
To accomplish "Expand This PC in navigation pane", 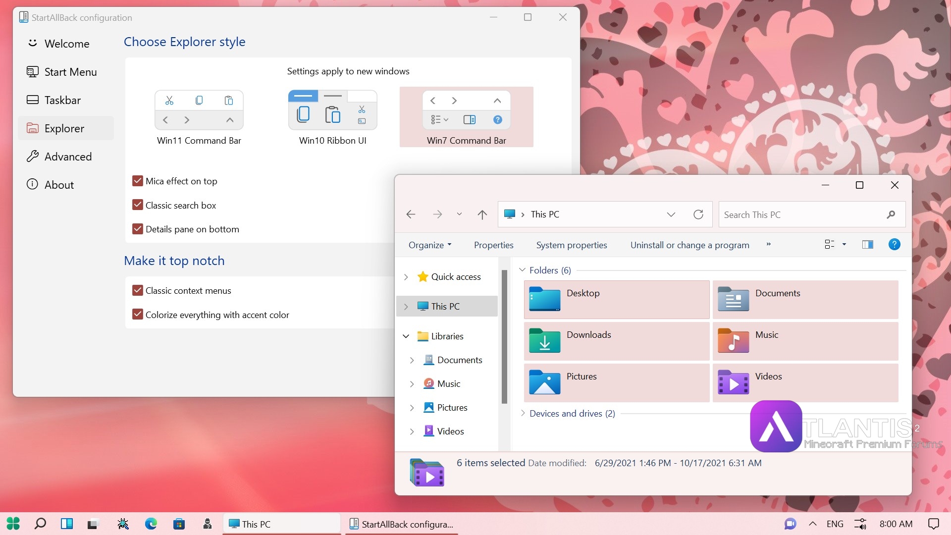I will pos(406,307).
